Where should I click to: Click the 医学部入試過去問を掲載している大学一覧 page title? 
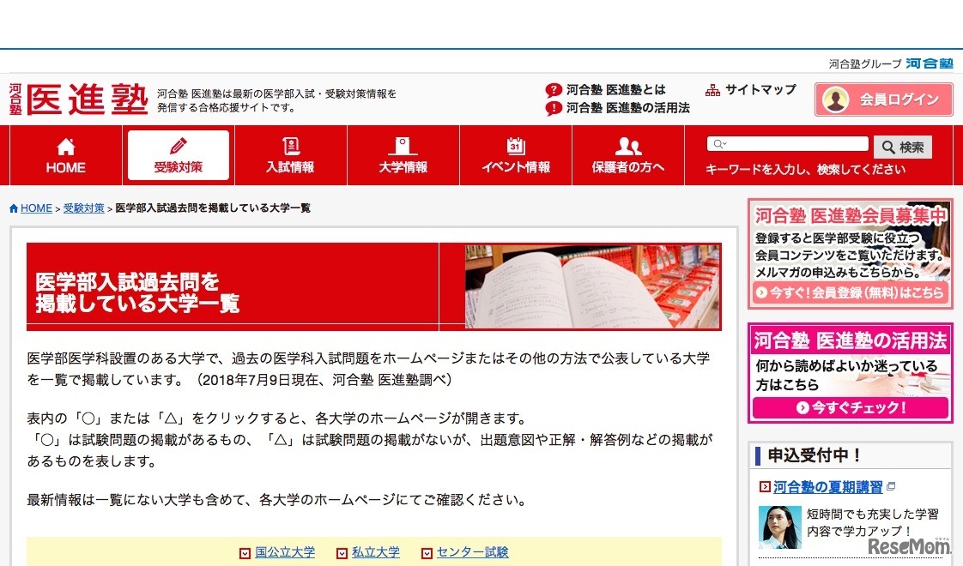tap(137, 292)
